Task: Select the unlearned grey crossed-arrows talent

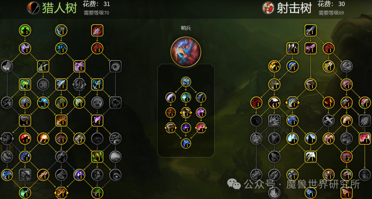Action: pyautogui.click(x=329, y=121)
